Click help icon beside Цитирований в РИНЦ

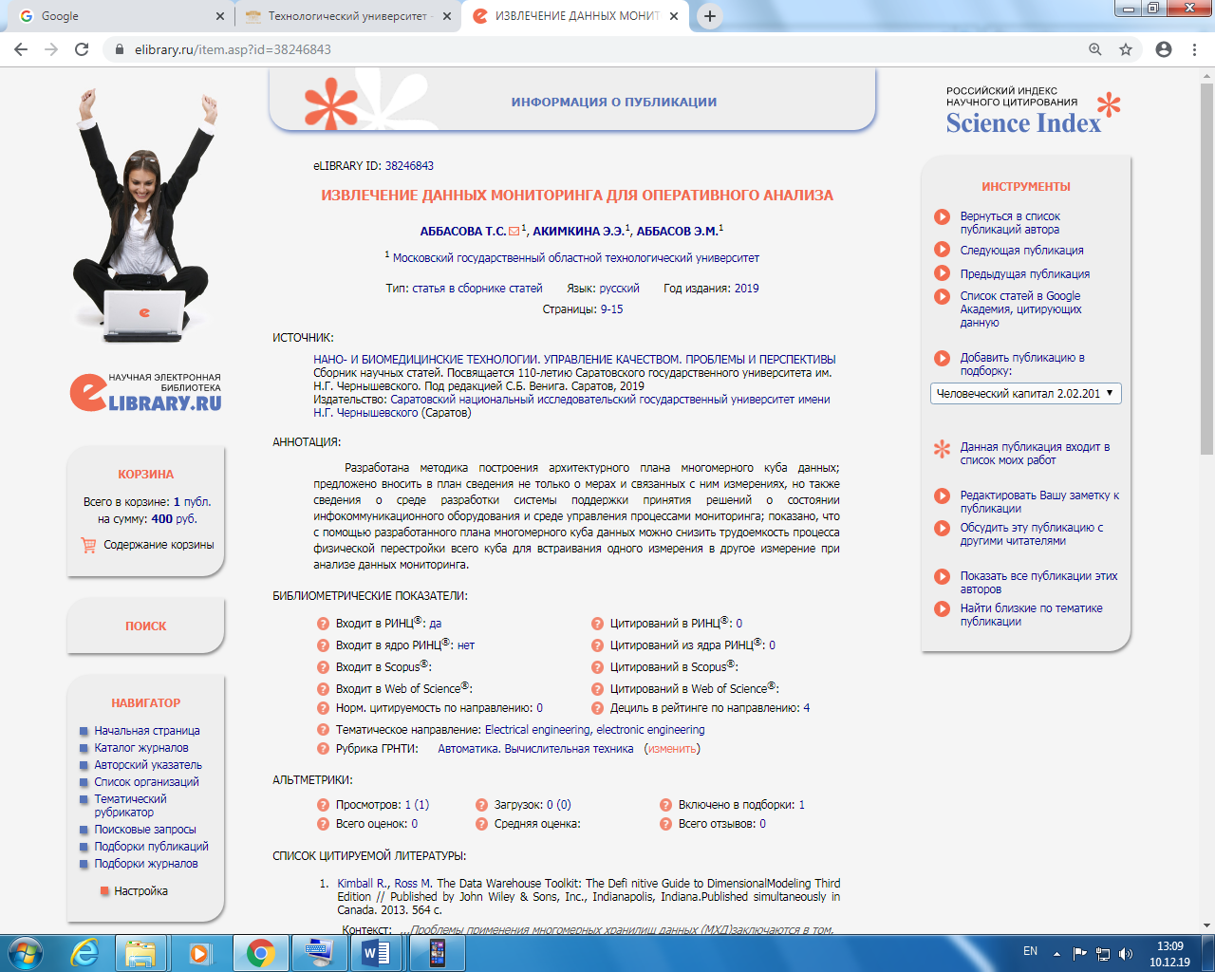pos(597,624)
